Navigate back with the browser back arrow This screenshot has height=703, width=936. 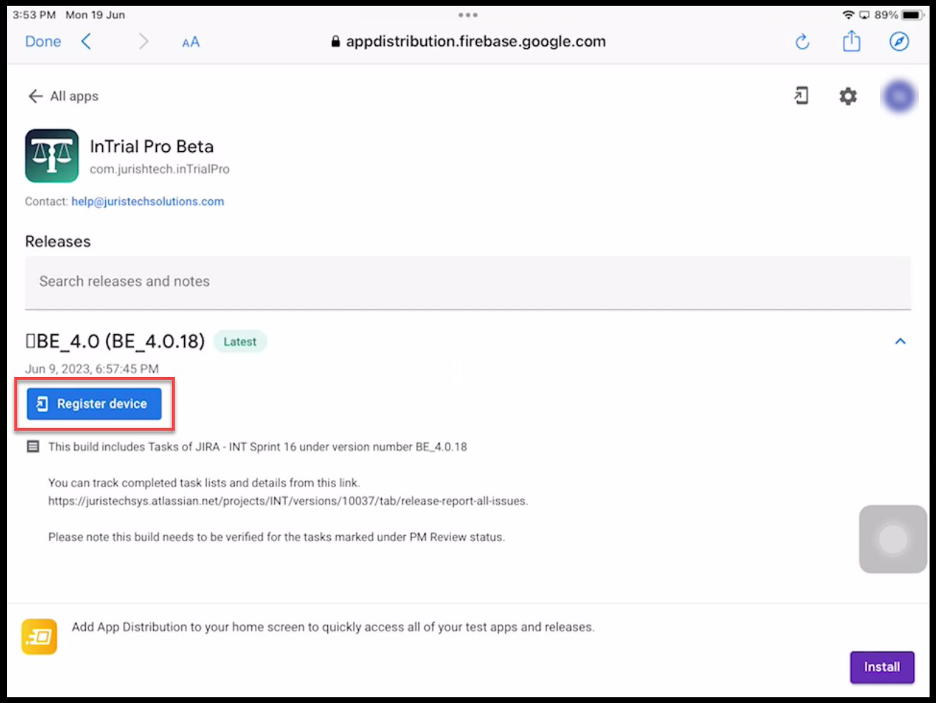click(x=87, y=42)
